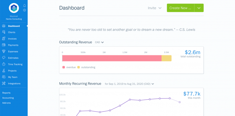The width and height of the screenshot is (235, 116).
Task: Click the Marshall user name text
Action: tap(14, 16)
